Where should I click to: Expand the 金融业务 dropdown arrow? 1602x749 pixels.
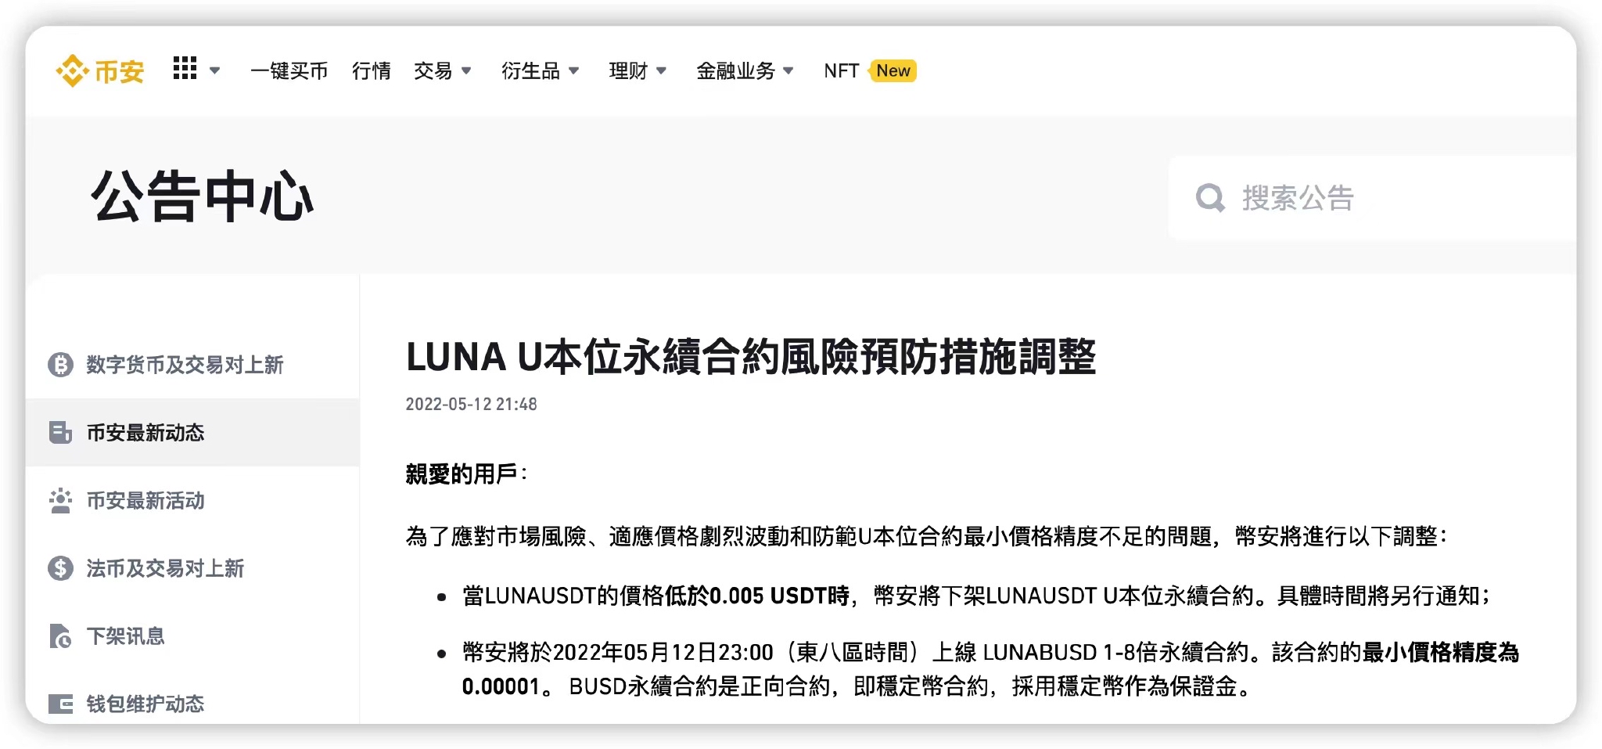[x=788, y=71]
